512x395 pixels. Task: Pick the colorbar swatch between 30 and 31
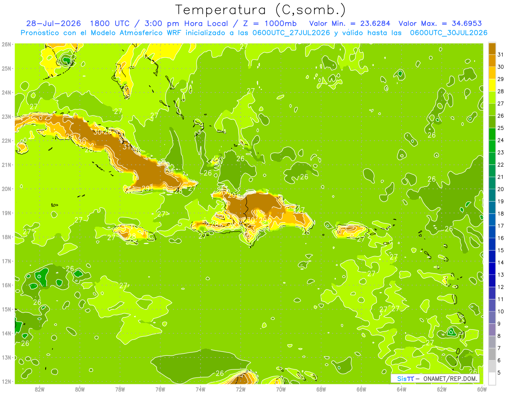[492, 61]
